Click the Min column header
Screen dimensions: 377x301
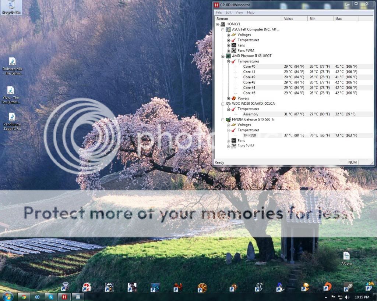321,19
